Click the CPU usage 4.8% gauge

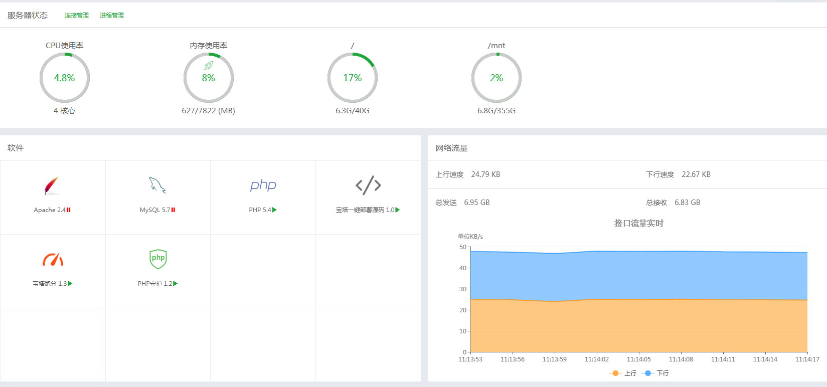[x=65, y=78]
